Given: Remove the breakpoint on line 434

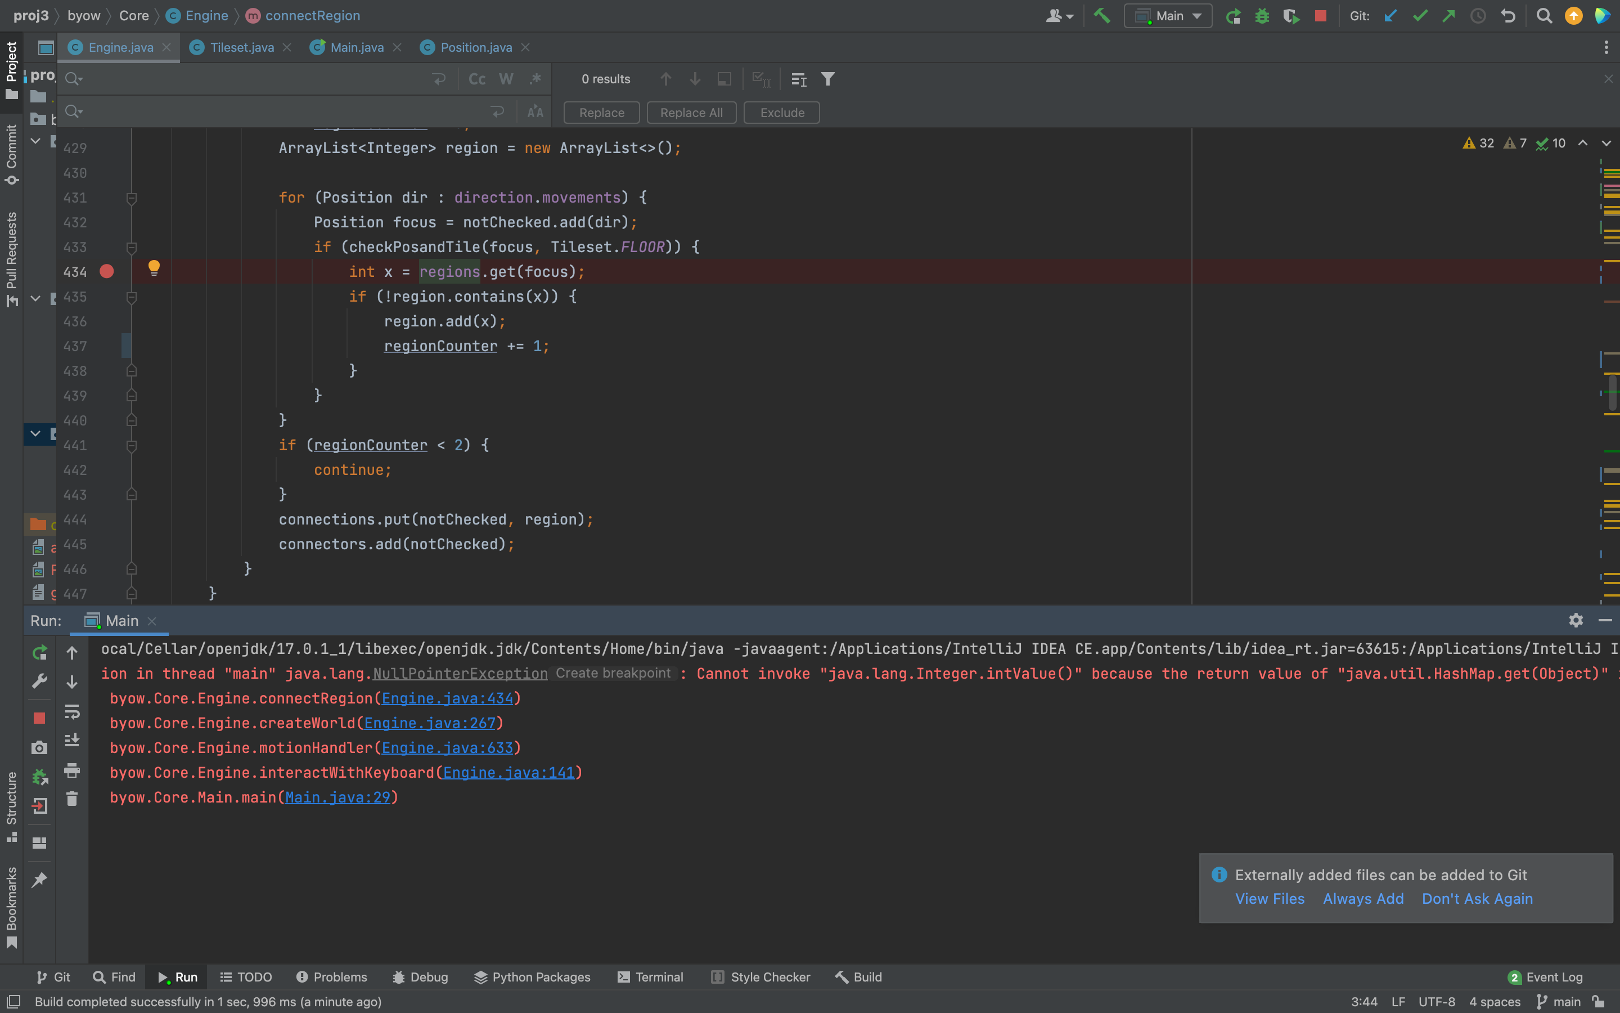Looking at the screenshot, I should [x=106, y=271].
